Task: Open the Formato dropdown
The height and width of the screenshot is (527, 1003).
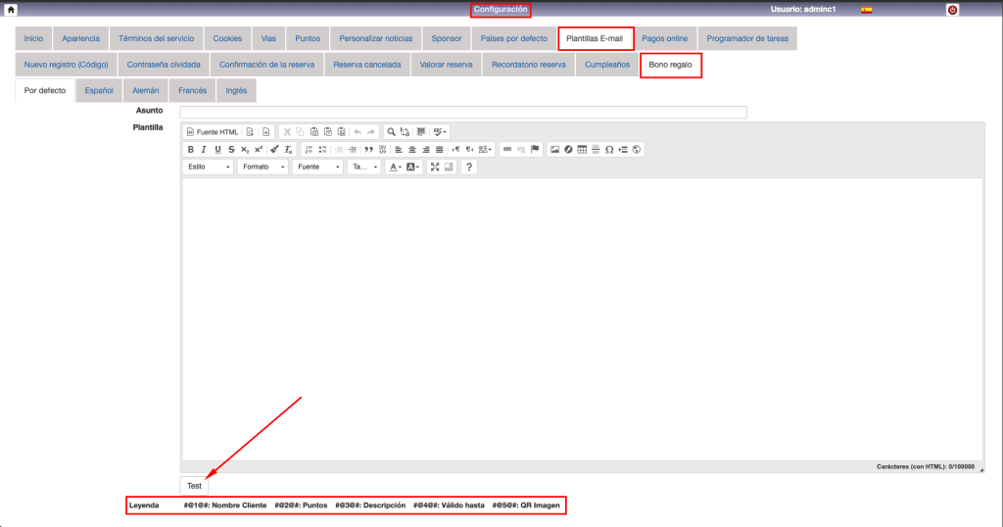Action: coord(263,168)
